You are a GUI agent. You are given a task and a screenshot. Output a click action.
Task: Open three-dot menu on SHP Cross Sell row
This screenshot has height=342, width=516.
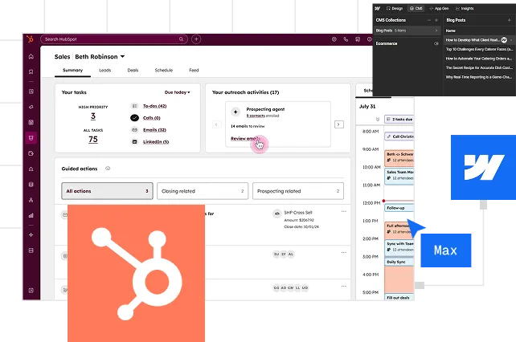click(343, 211)
